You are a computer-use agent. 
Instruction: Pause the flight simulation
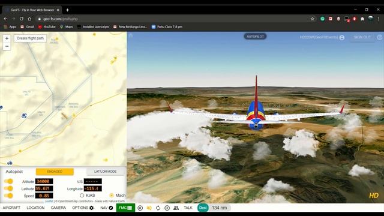140,208
